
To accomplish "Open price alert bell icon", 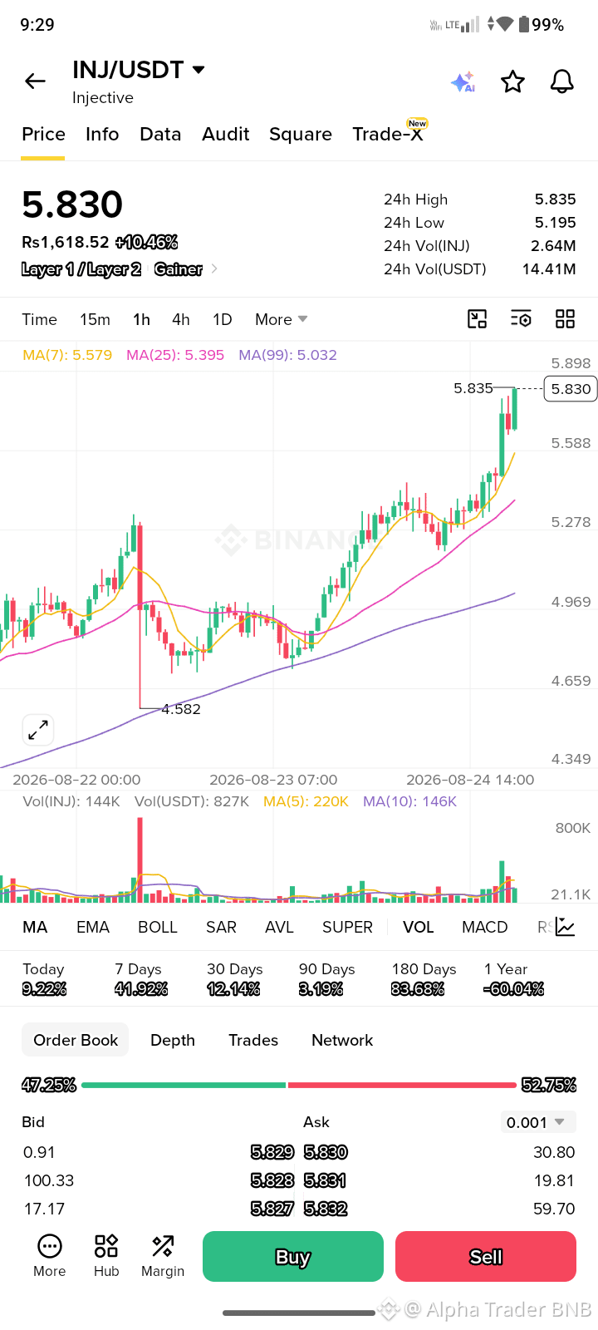I will [562, 81].
